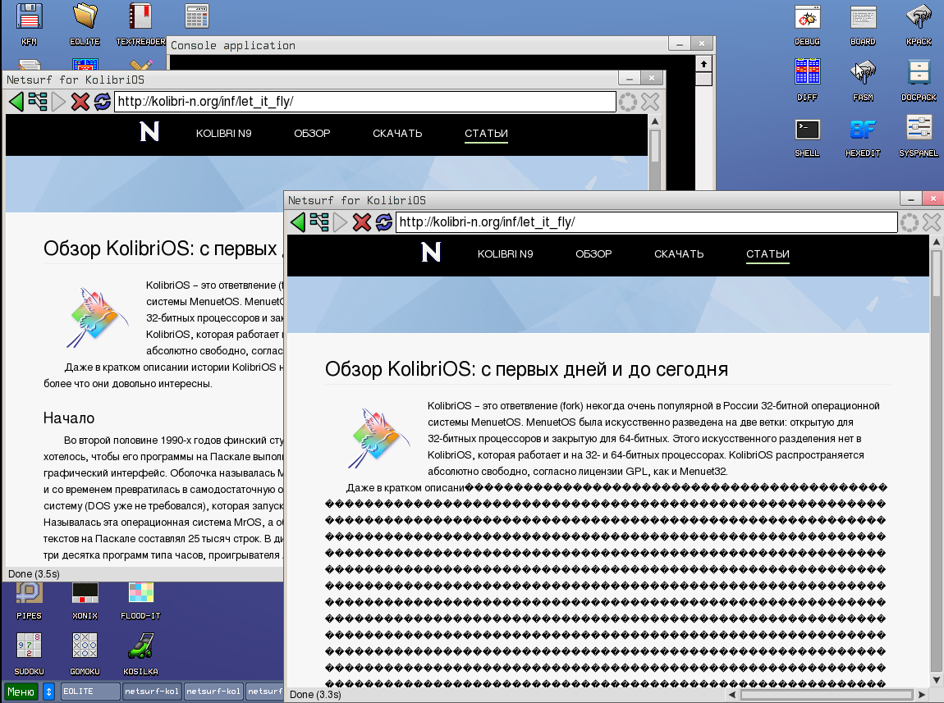The width and height of the screenshot is (944, 703).
Task: Select the СТАТЬИ navigation item
Action: [x=767, y=254]
